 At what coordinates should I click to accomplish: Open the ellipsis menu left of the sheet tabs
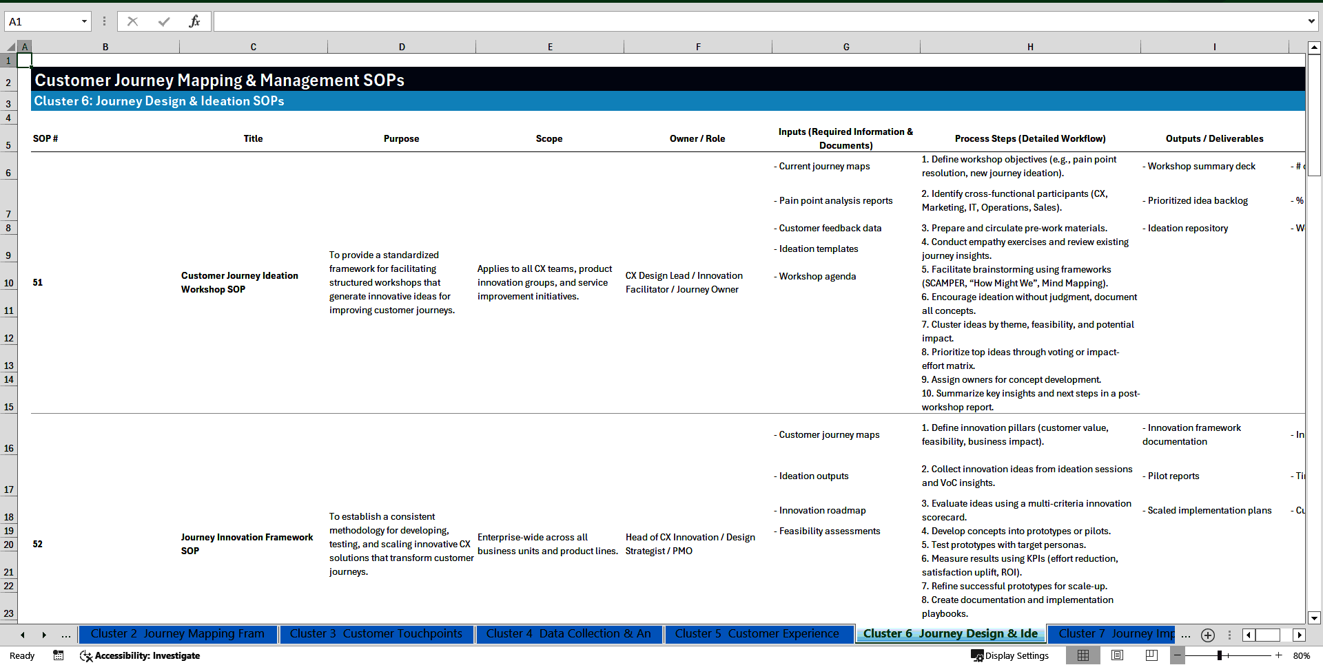pyautogui.click(x=65, y=635)
